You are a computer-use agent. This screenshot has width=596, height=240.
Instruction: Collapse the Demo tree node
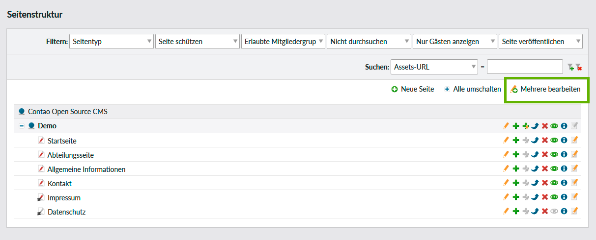[x=22, y=126]
